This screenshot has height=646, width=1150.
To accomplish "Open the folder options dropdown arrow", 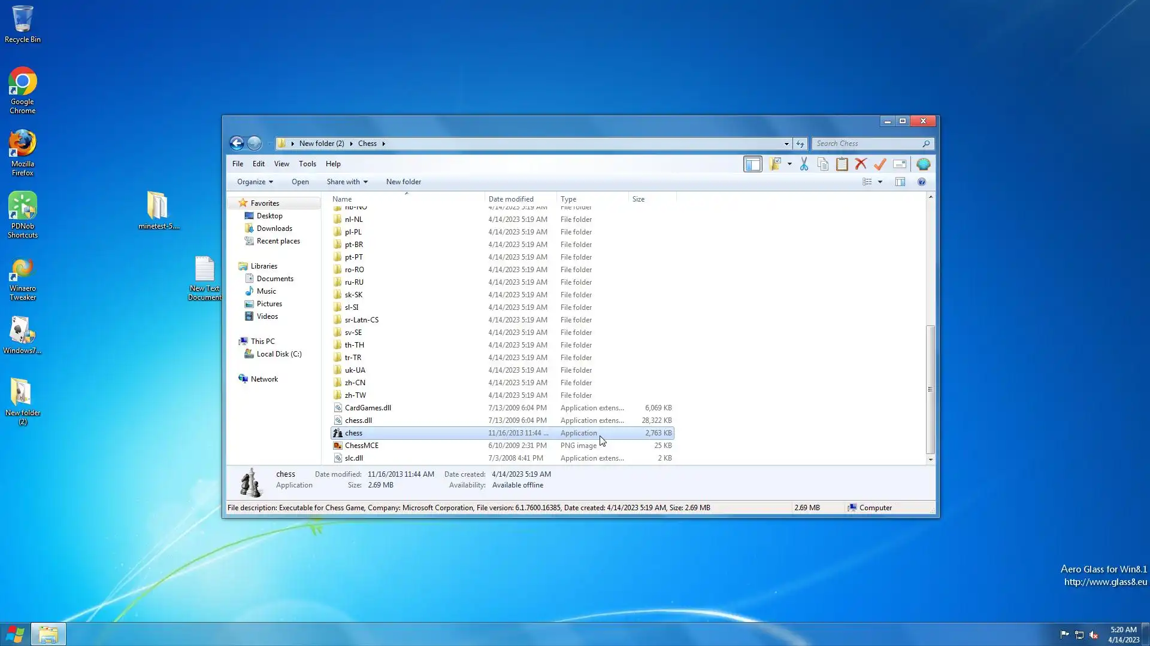I will coord(789,164).
